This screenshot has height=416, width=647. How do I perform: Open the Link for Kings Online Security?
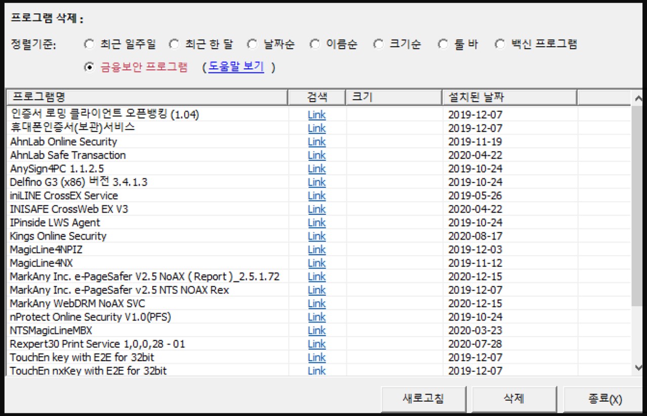(317, 236)
